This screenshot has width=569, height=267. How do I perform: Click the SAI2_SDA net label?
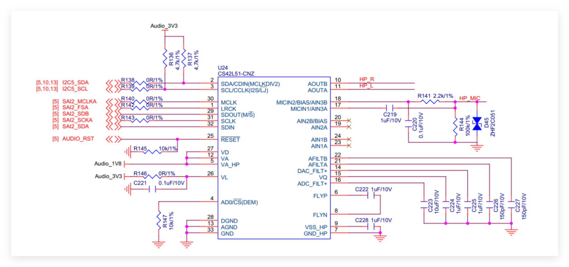click(x=75, y=126)
